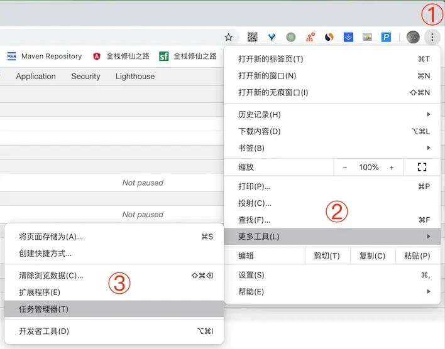Click the bookmark star icon

pos(228,37)
